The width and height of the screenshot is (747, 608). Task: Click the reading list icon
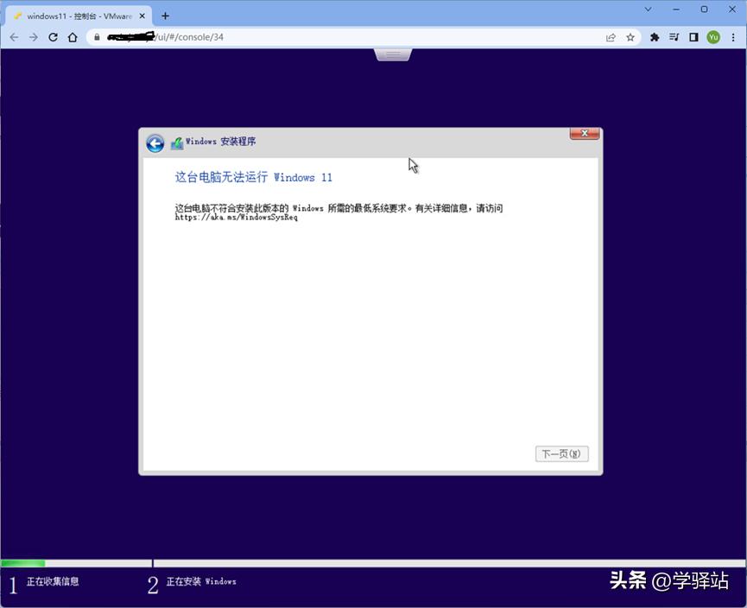[x=673, y=37]
